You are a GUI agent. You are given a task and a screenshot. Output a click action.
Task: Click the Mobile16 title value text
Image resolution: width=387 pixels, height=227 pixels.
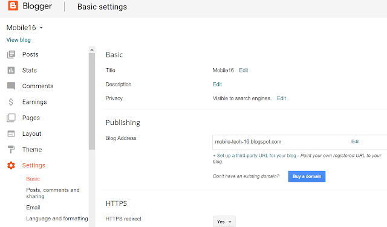click(x=223, y=70)
